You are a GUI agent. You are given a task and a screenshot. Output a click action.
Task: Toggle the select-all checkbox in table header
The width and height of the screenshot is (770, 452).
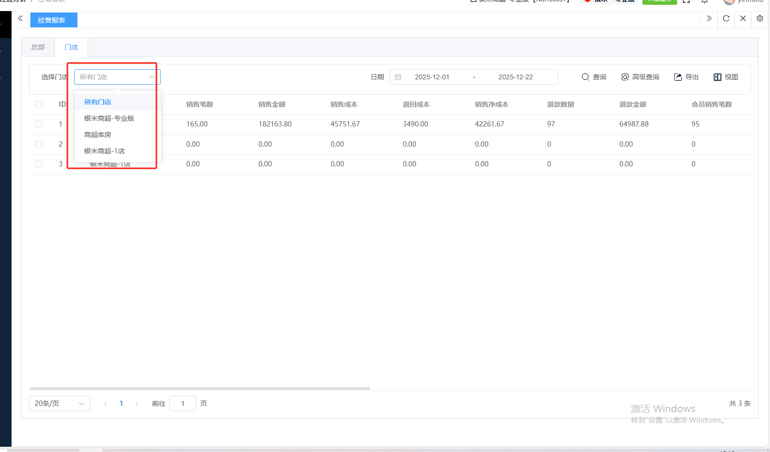39,104
